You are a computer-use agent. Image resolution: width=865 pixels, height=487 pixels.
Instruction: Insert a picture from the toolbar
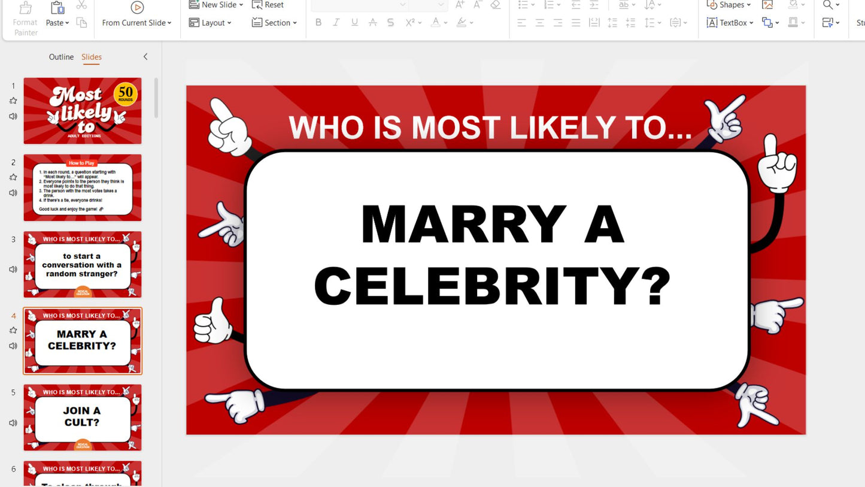point(767,5)
